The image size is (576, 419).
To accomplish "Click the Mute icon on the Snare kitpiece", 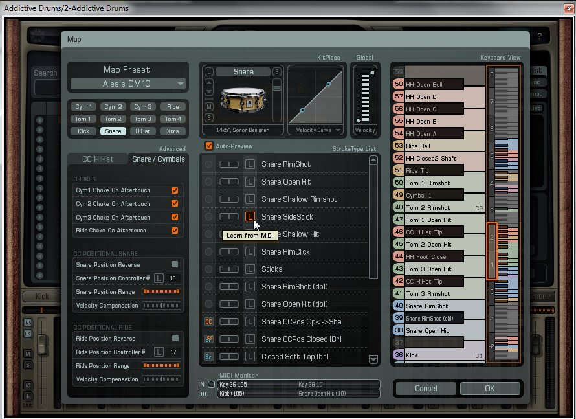I will (x=208, y=106).
